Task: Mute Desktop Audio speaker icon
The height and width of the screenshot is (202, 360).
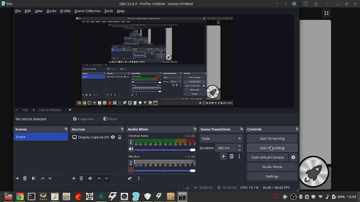Action: pyautogui.click(x=131, y=149)
